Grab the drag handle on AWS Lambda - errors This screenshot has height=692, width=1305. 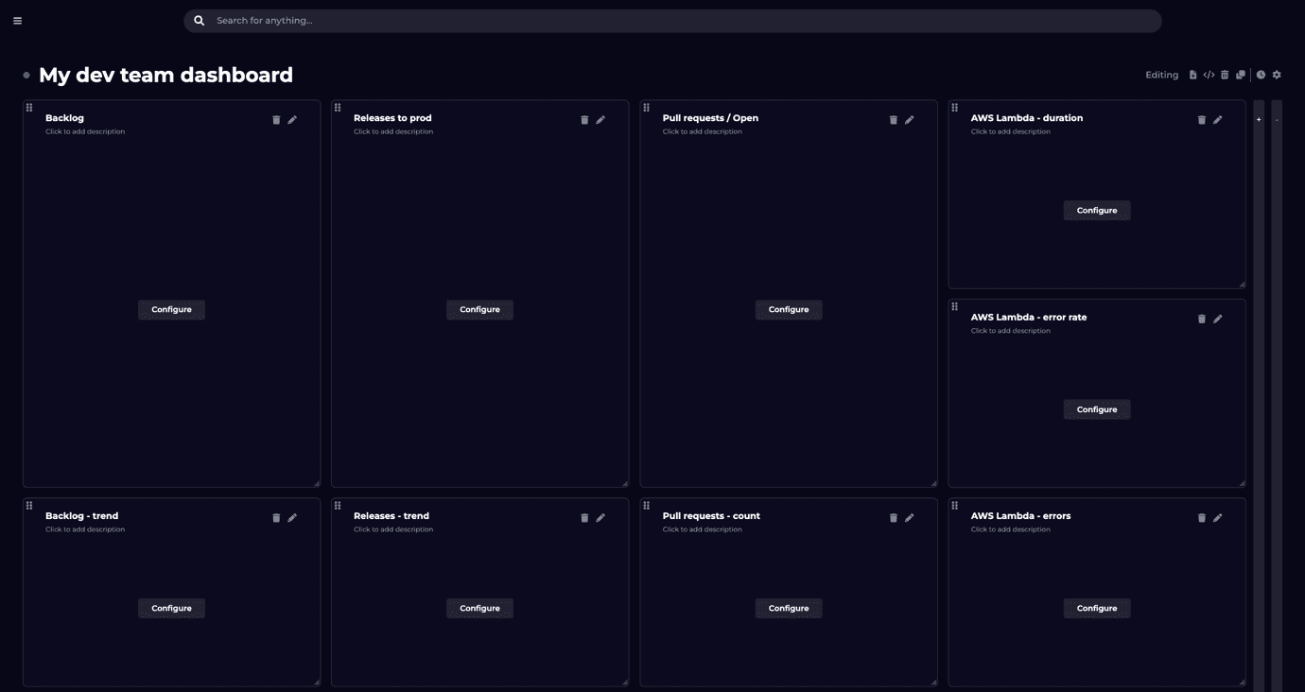[x=955, y=506]
